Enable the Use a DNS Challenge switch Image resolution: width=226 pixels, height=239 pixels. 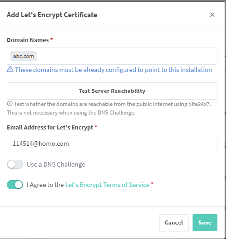pyautogui.click(x=15, y=164)
